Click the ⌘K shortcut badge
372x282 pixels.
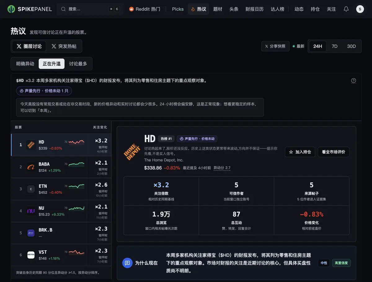pos(114,9)
